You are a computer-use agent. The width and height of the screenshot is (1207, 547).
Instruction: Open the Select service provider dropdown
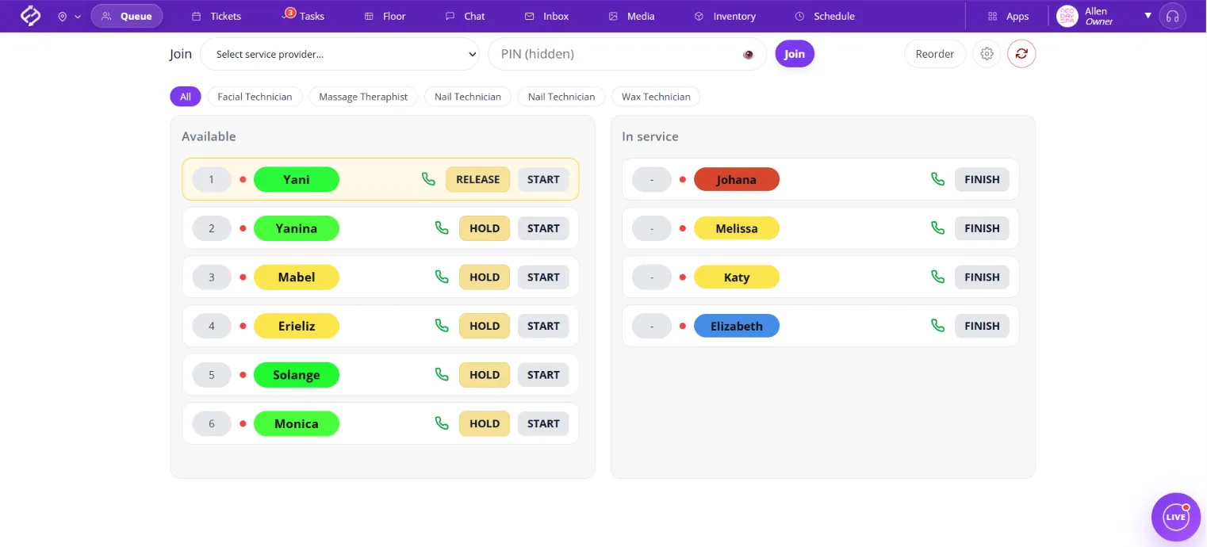(x=340, y=54)
